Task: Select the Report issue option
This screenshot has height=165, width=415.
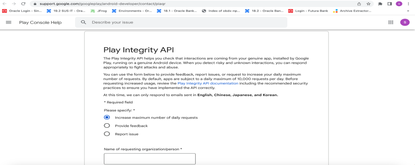Action: [x=121, y=134]
